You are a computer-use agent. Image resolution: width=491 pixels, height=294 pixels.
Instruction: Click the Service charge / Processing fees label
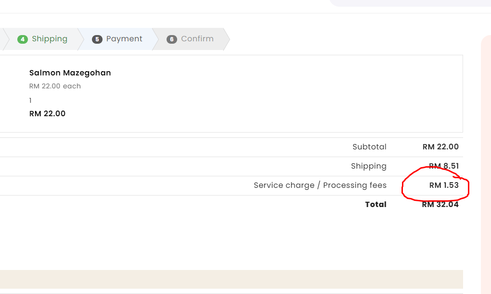pos(320,185)
